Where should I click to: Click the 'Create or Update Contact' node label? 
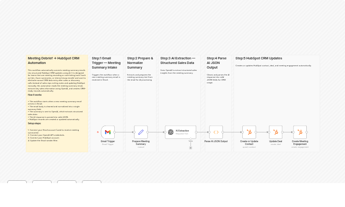(x=249, y=143)
